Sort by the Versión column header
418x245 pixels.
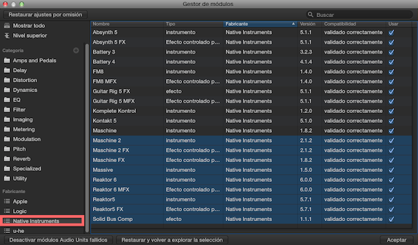point(310,24)
